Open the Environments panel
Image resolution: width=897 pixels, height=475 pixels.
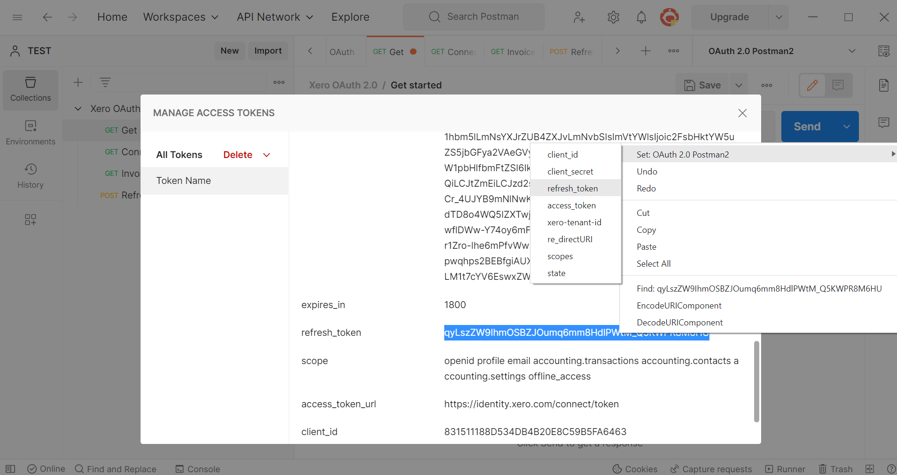click(x=30, y=132)
